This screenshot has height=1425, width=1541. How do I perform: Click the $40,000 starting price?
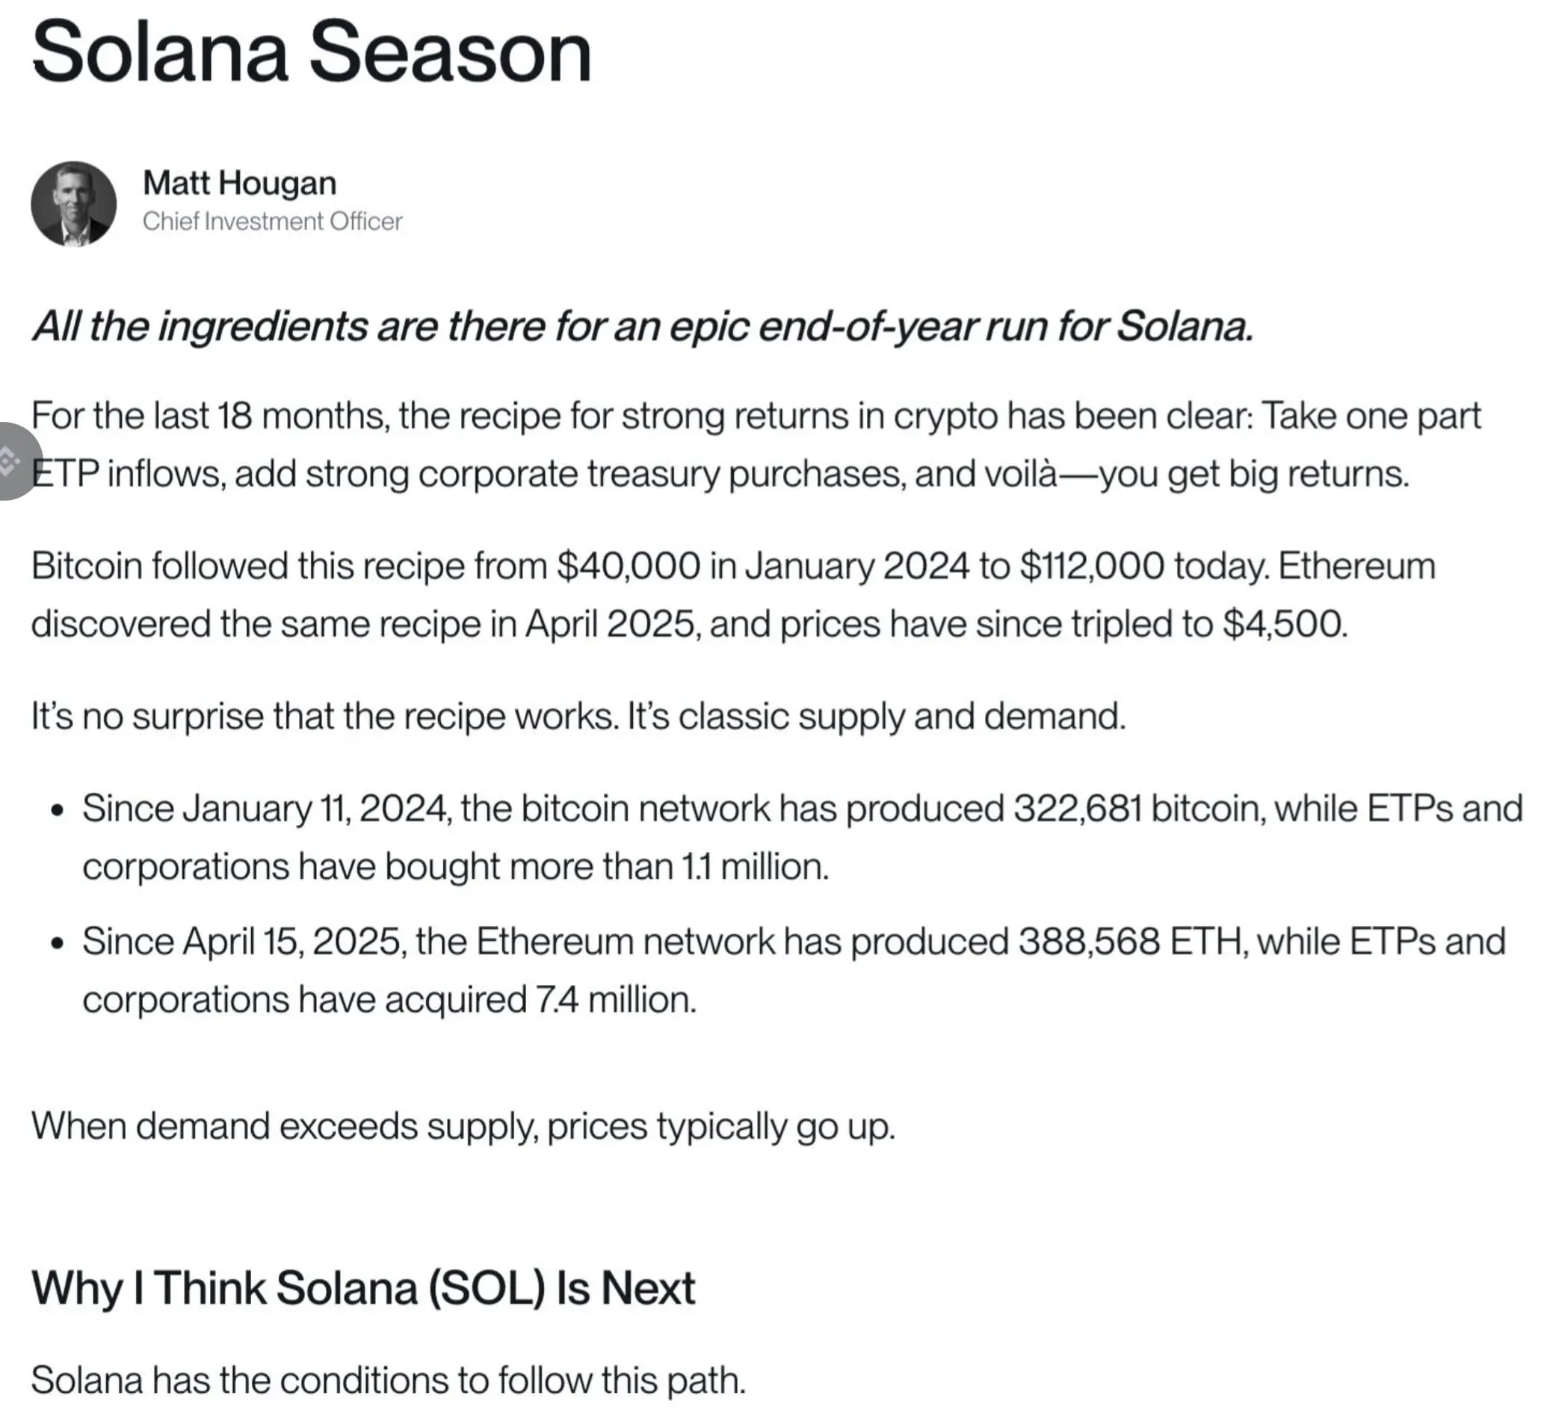point(628,565)
